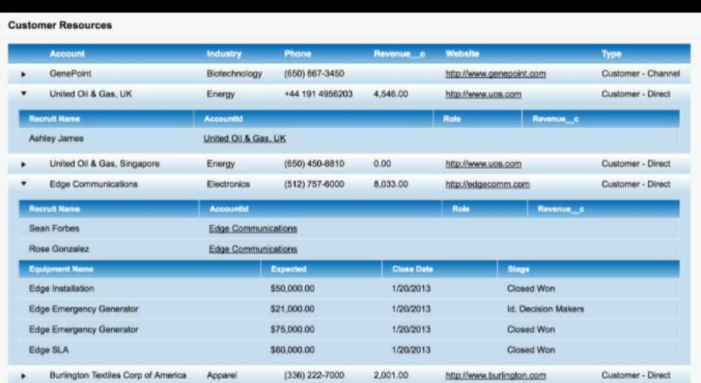Click Closed Won stage for Edge Installation
The height and width of the screenshot is (383, 701).
(x=531, y=289)
